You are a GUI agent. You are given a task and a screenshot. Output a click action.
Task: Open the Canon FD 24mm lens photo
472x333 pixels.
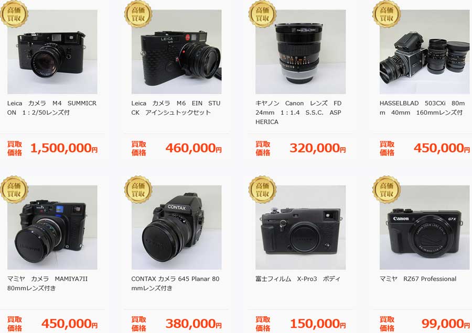301,52
